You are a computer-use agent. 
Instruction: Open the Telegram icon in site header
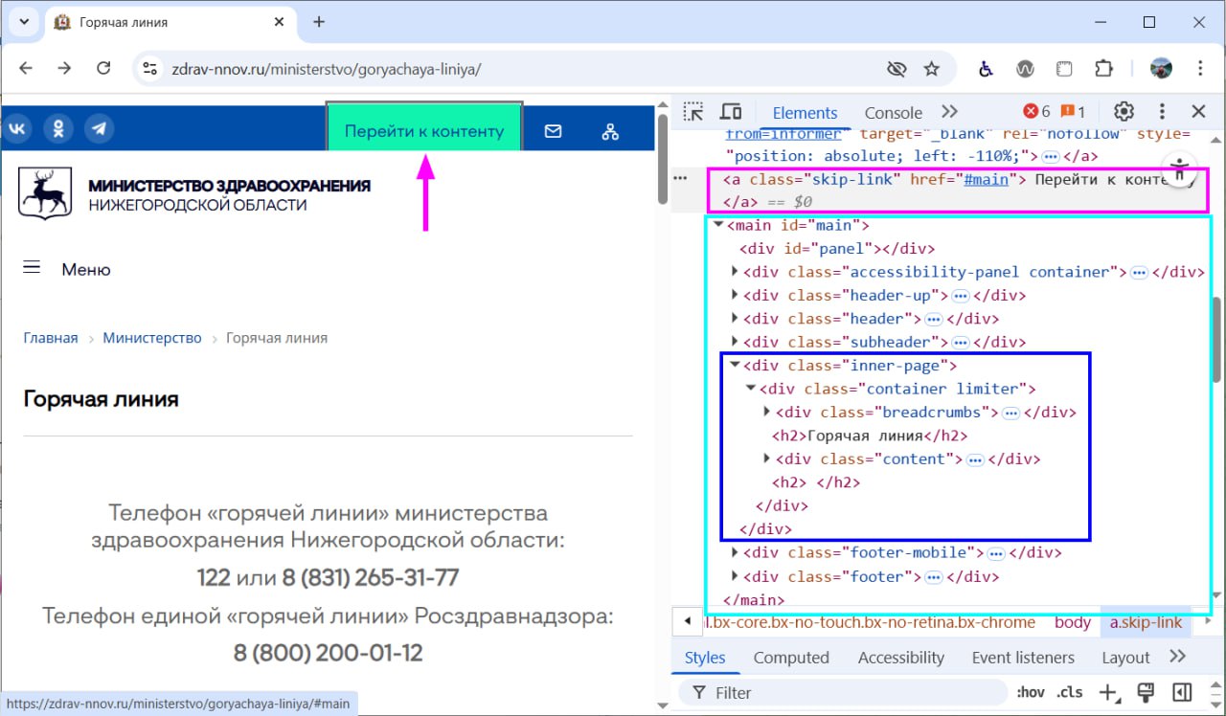tap(99, 128)
